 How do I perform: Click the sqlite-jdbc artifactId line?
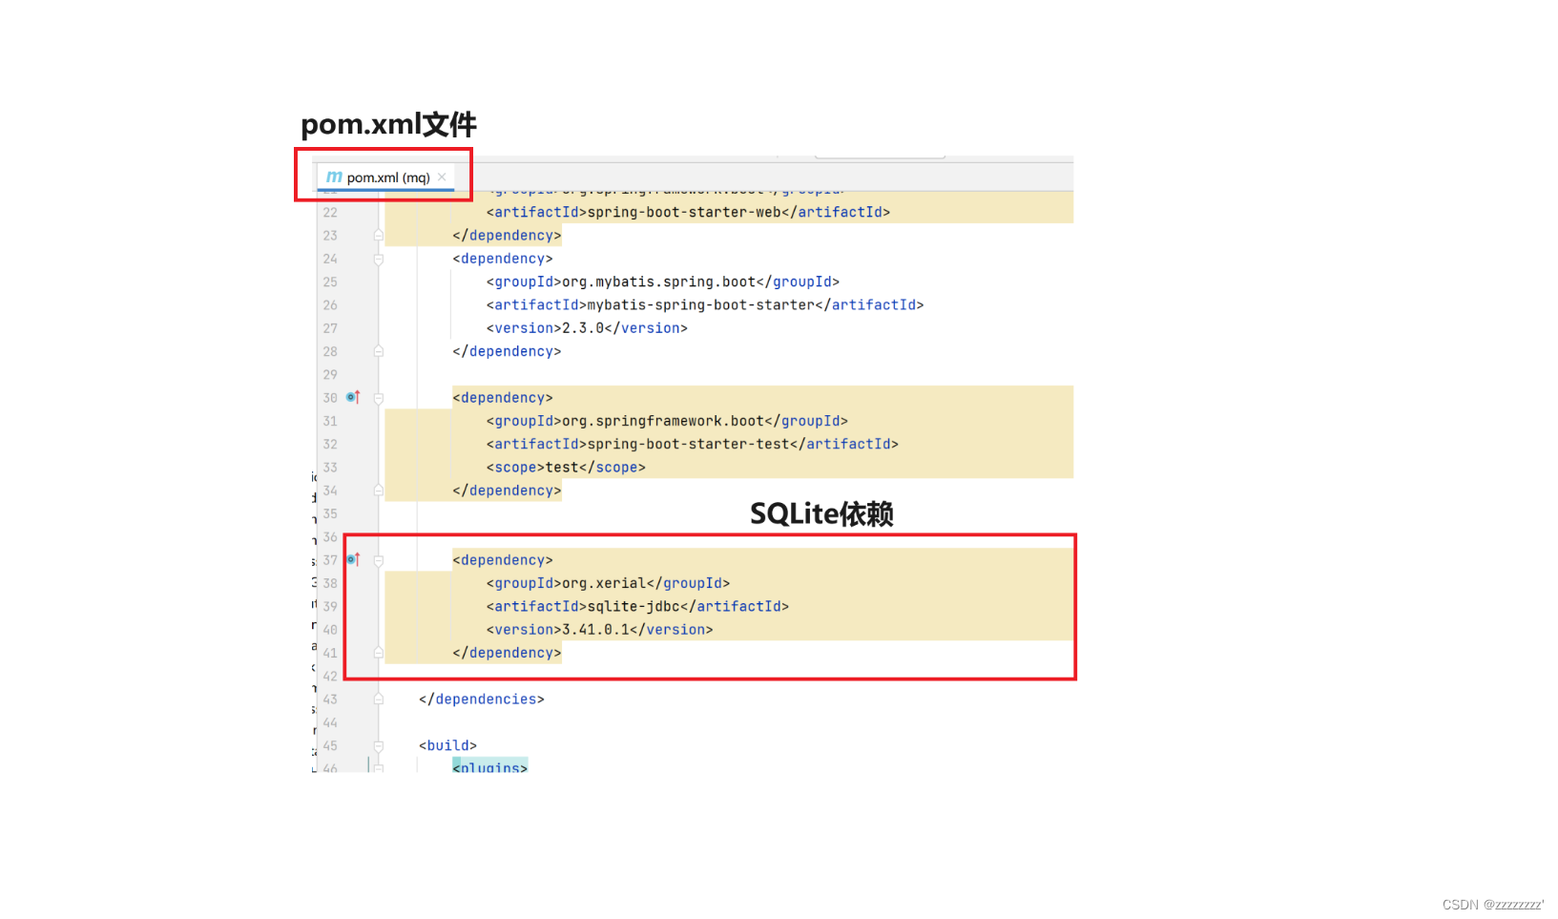(x=637, y=606)
